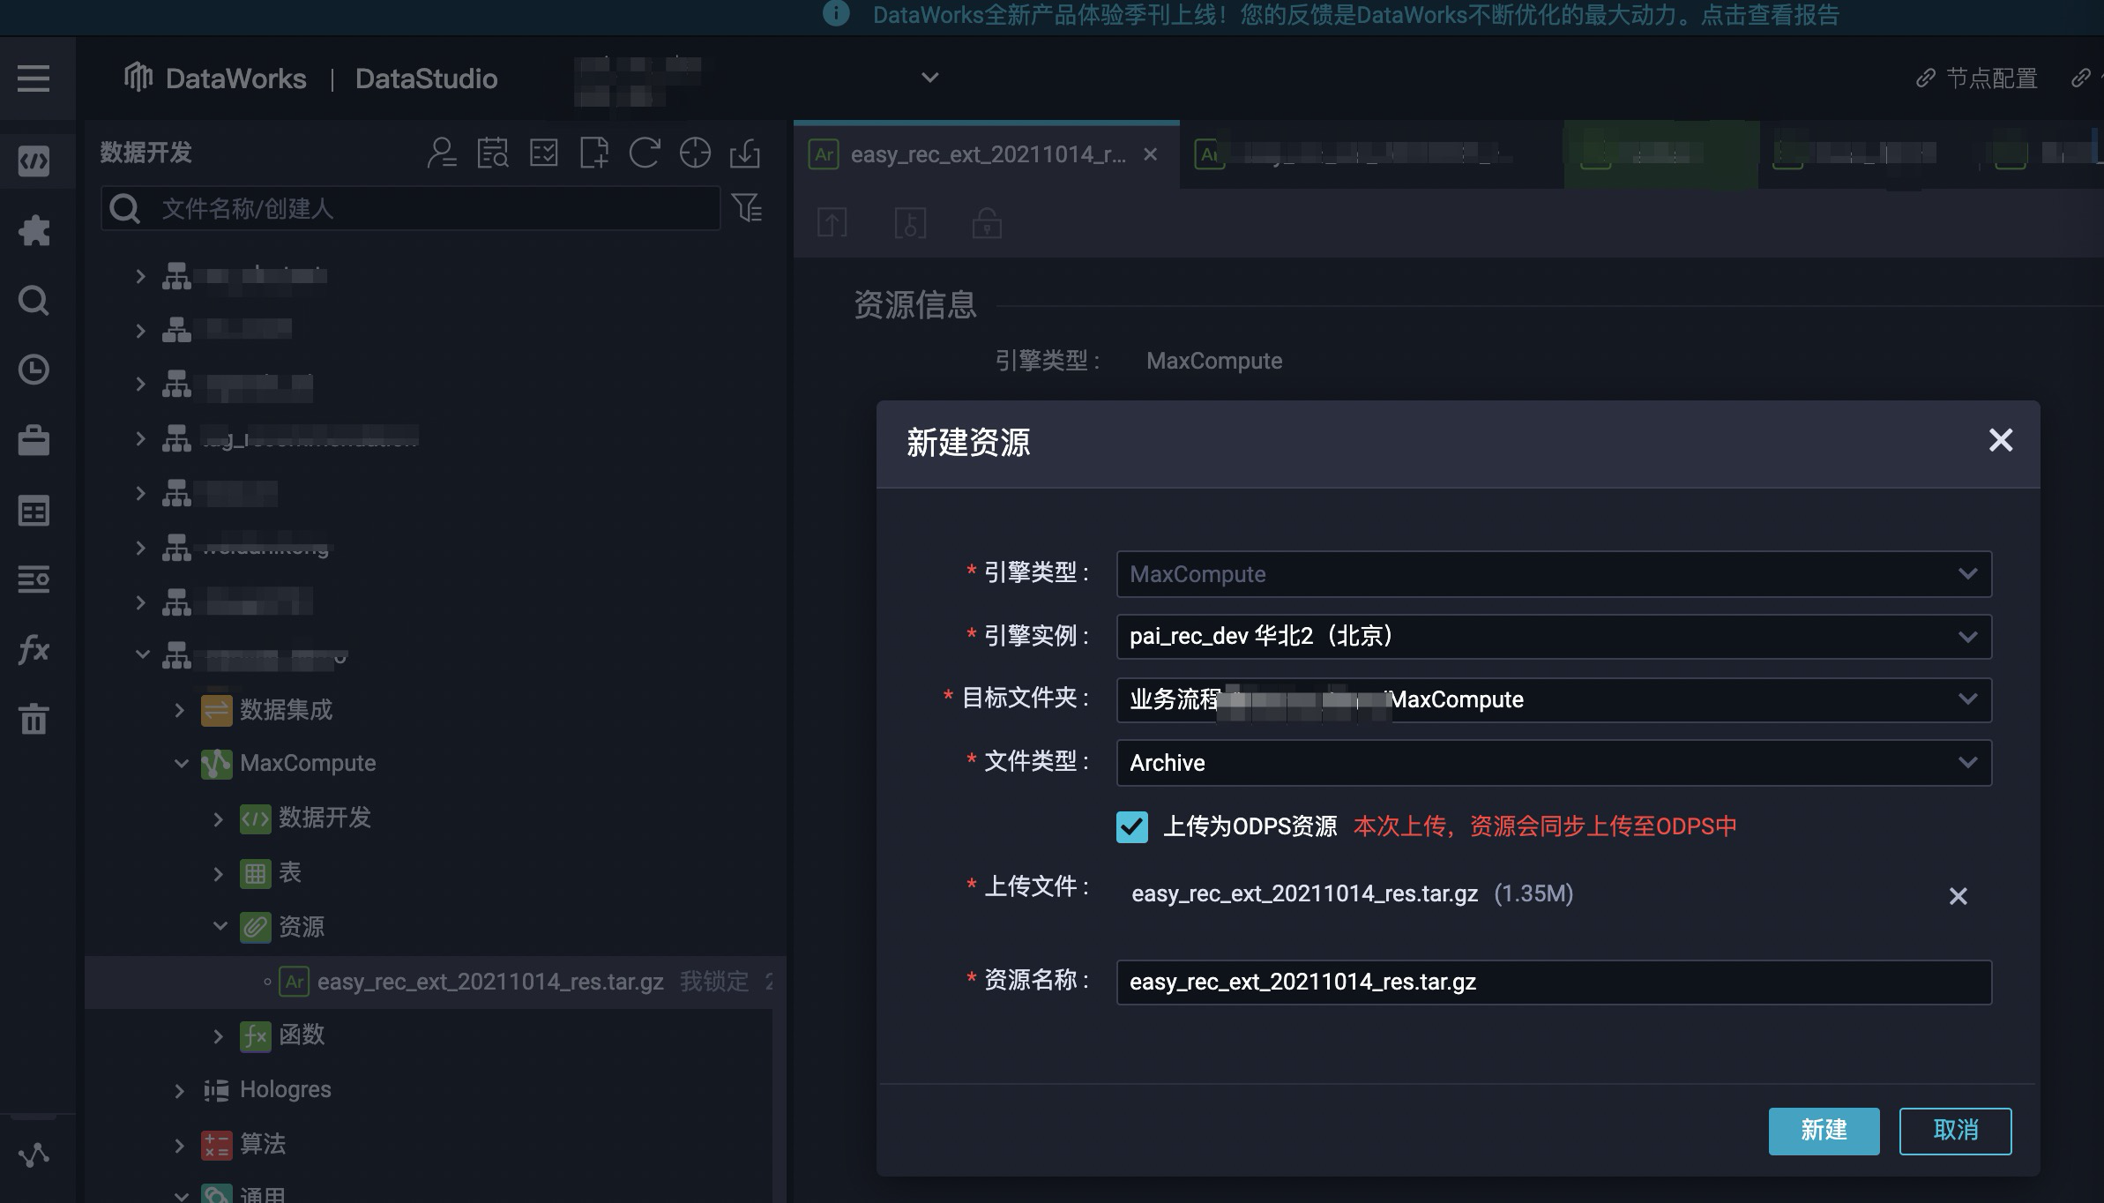Screen dimensions: 2104x1203
Task: Open the workspace switcher chevron in the header
Action: point(929,78)
